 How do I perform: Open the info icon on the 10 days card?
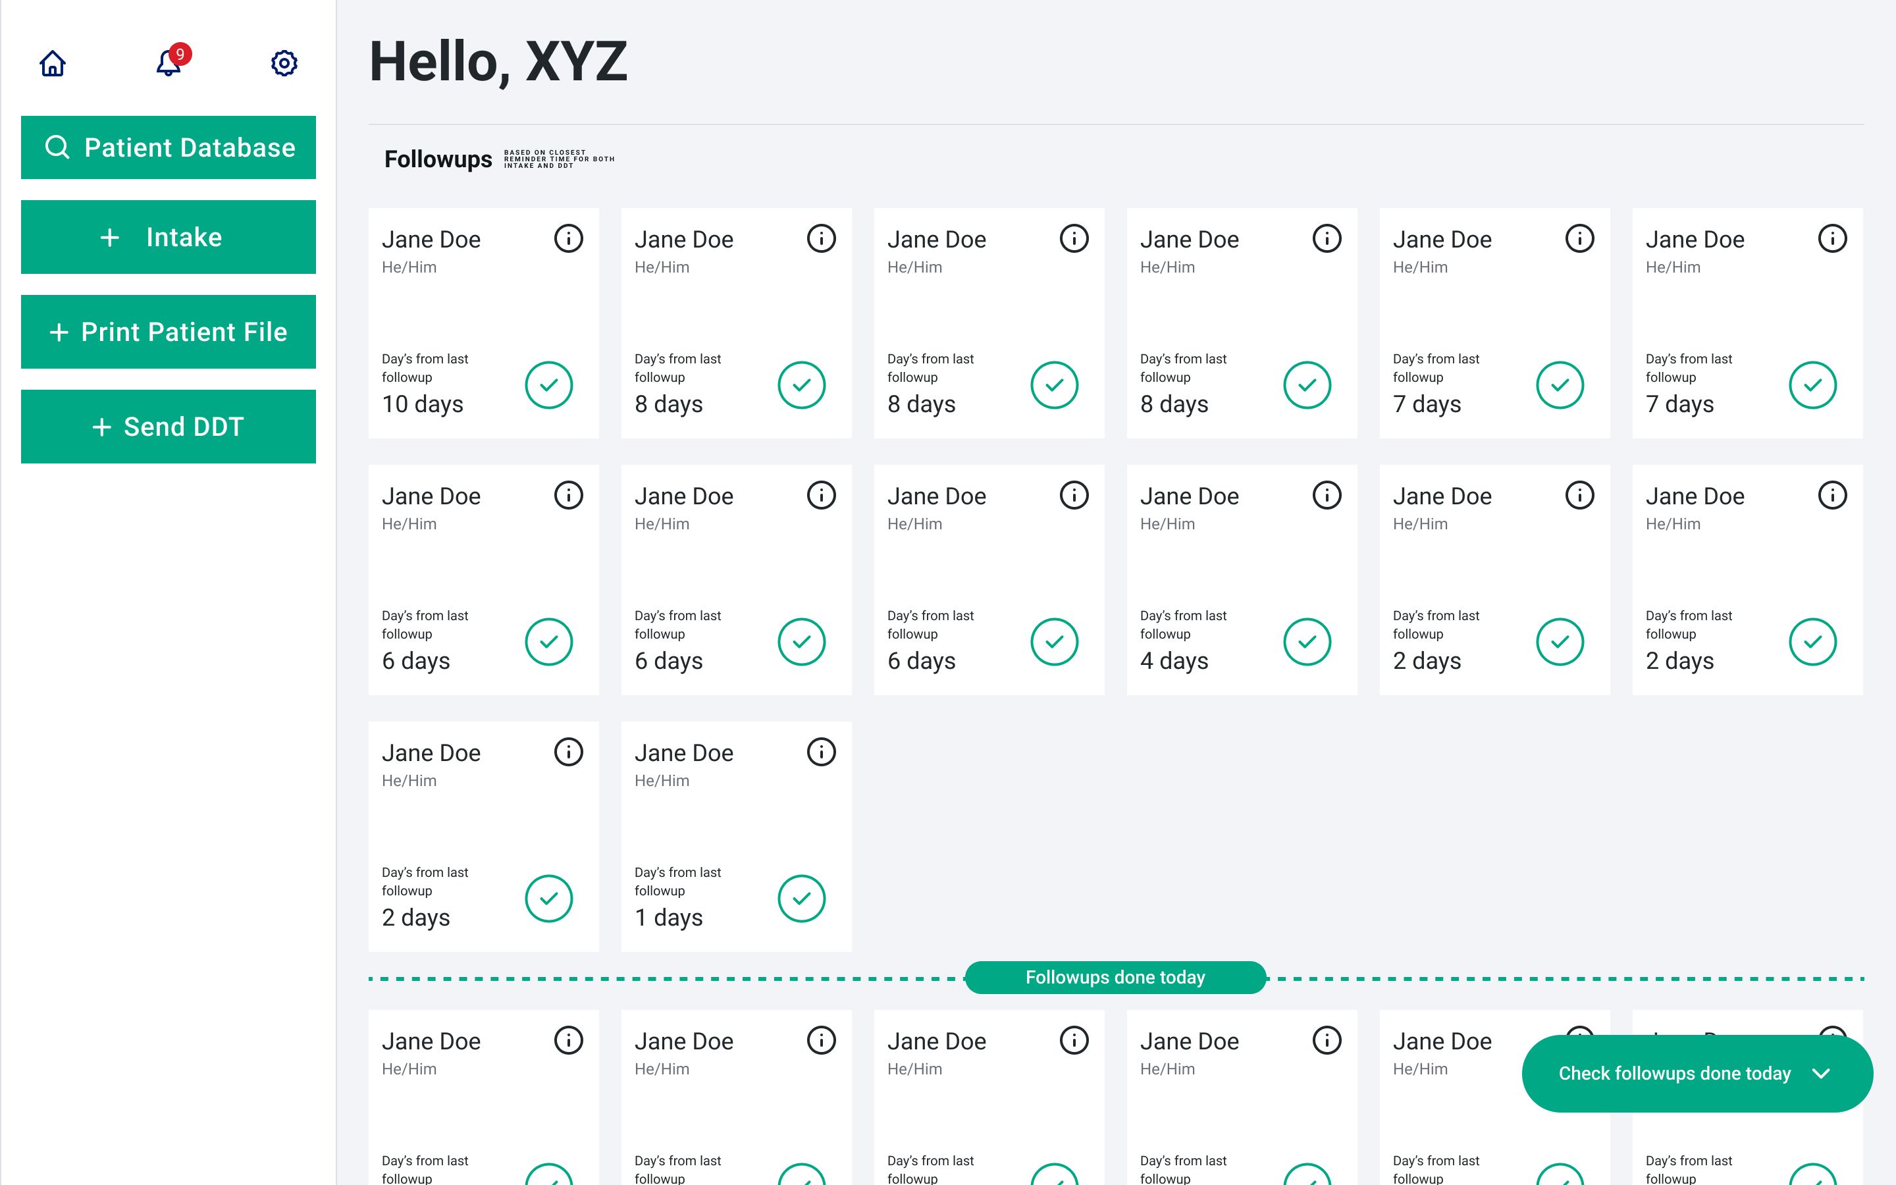tap(568, 239)
